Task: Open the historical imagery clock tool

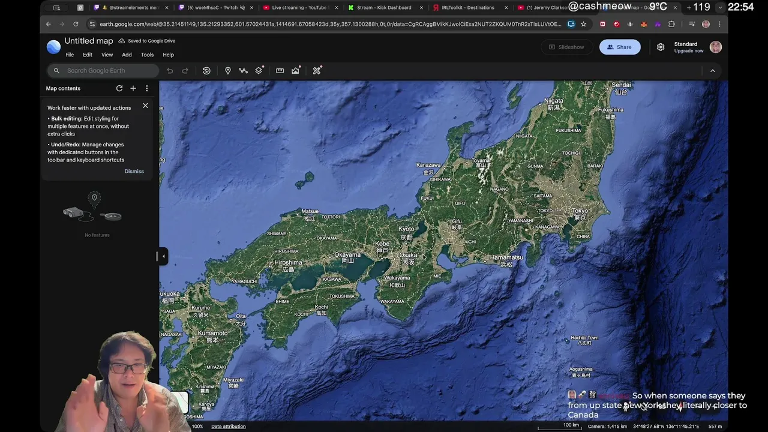Action: point(206,71)
